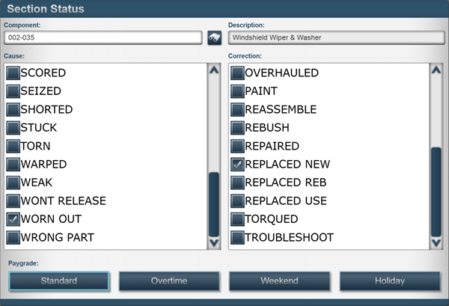Screen dimensions: 449x306
Task: Uncheck the REPLACED NEW correction
Action: 237,165
